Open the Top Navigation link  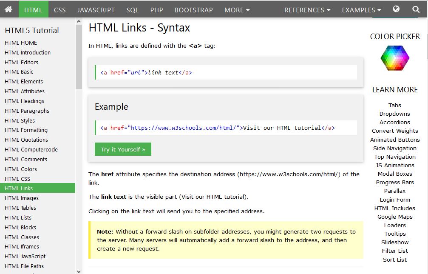click(x=395, y=157)
